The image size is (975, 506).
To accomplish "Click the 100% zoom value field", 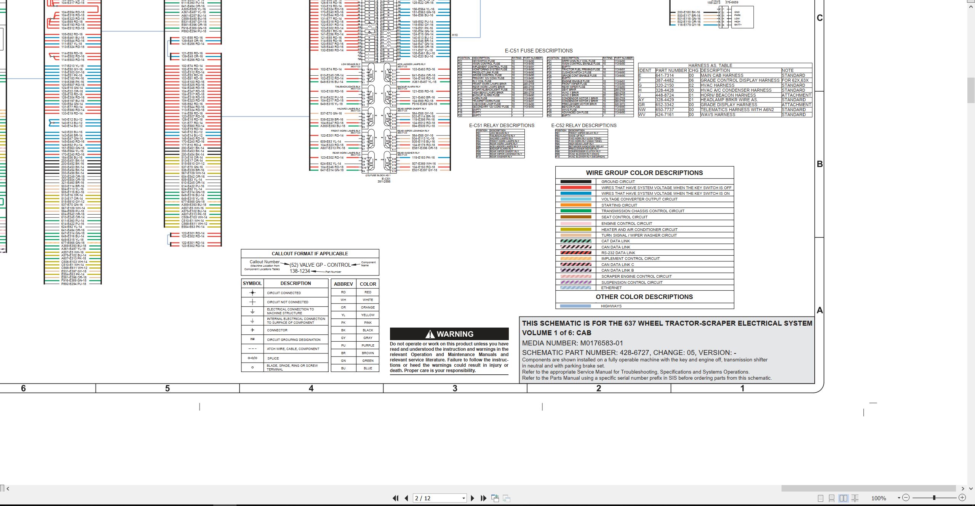I will pyautogui.click(x=879, y=498).
